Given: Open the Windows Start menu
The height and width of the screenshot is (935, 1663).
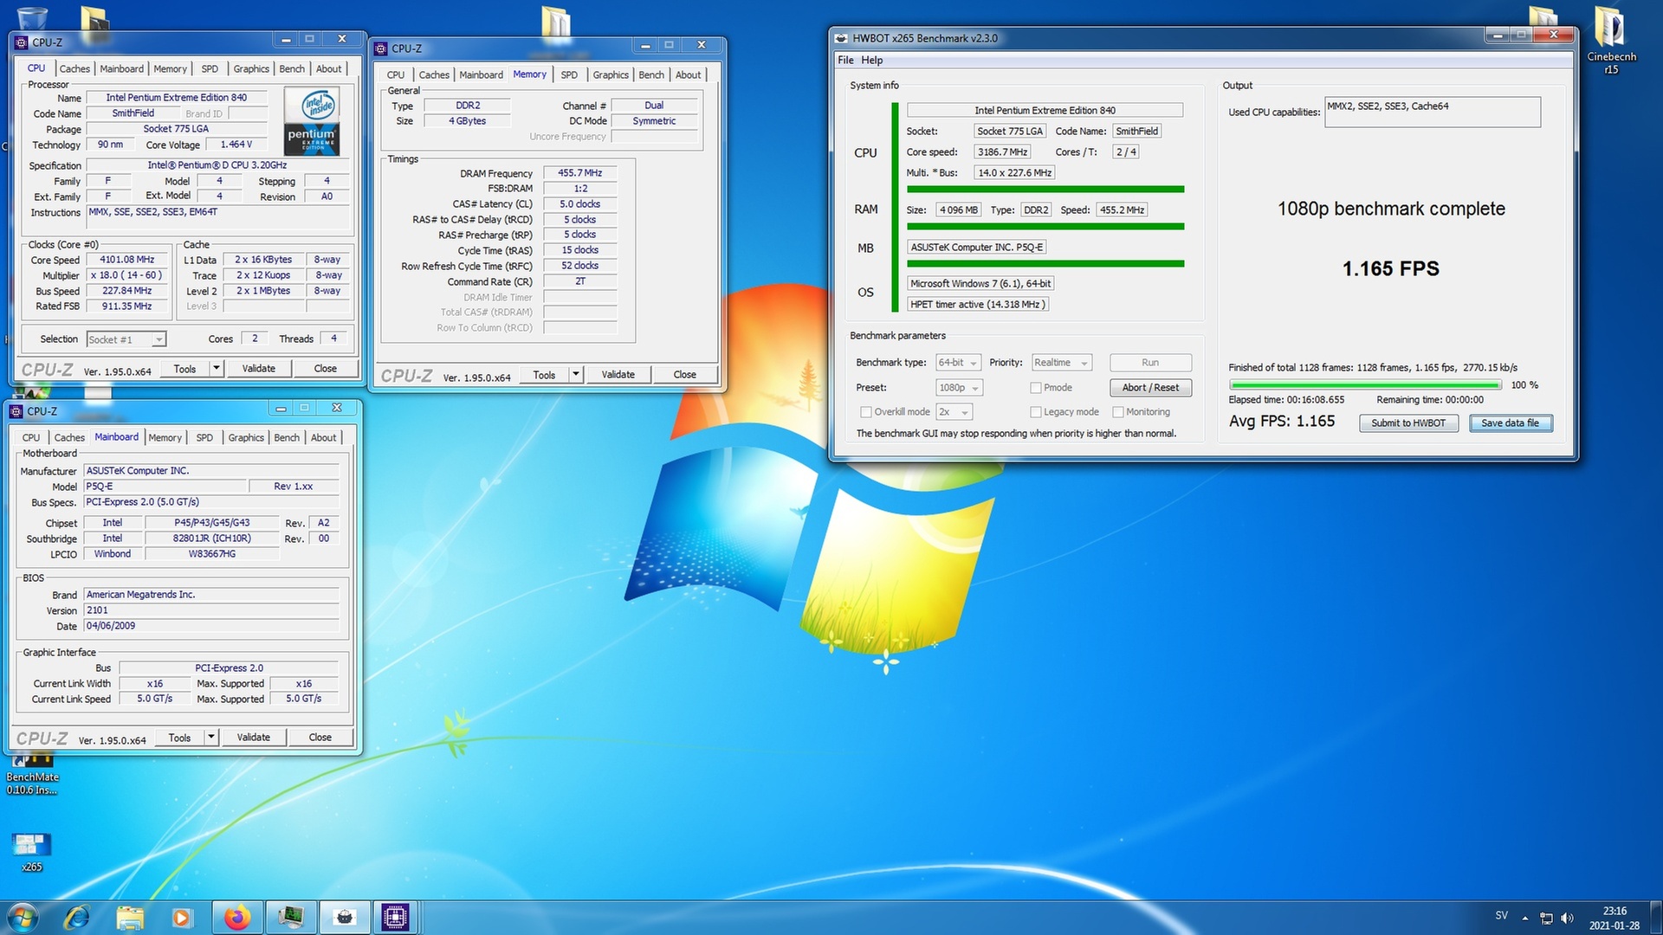Looking at the screenshot, I should (x=23, y=917).
